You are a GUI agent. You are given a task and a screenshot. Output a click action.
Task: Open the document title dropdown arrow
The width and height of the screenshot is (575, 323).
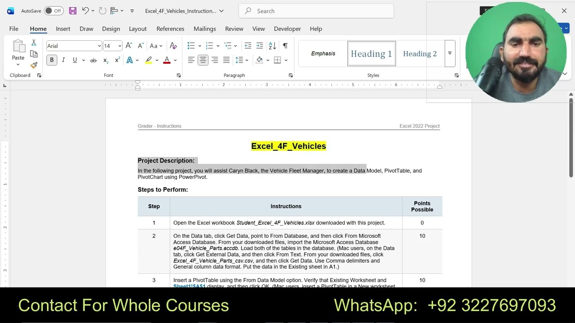click(221, 11)
